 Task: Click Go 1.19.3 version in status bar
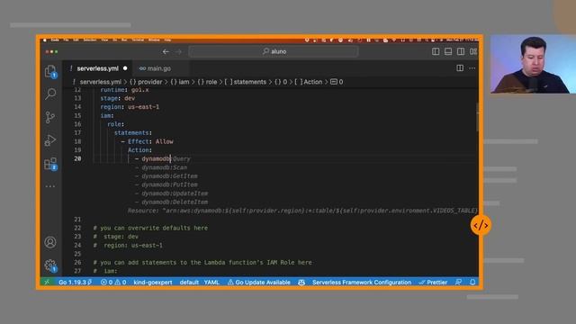pos(75,282)
